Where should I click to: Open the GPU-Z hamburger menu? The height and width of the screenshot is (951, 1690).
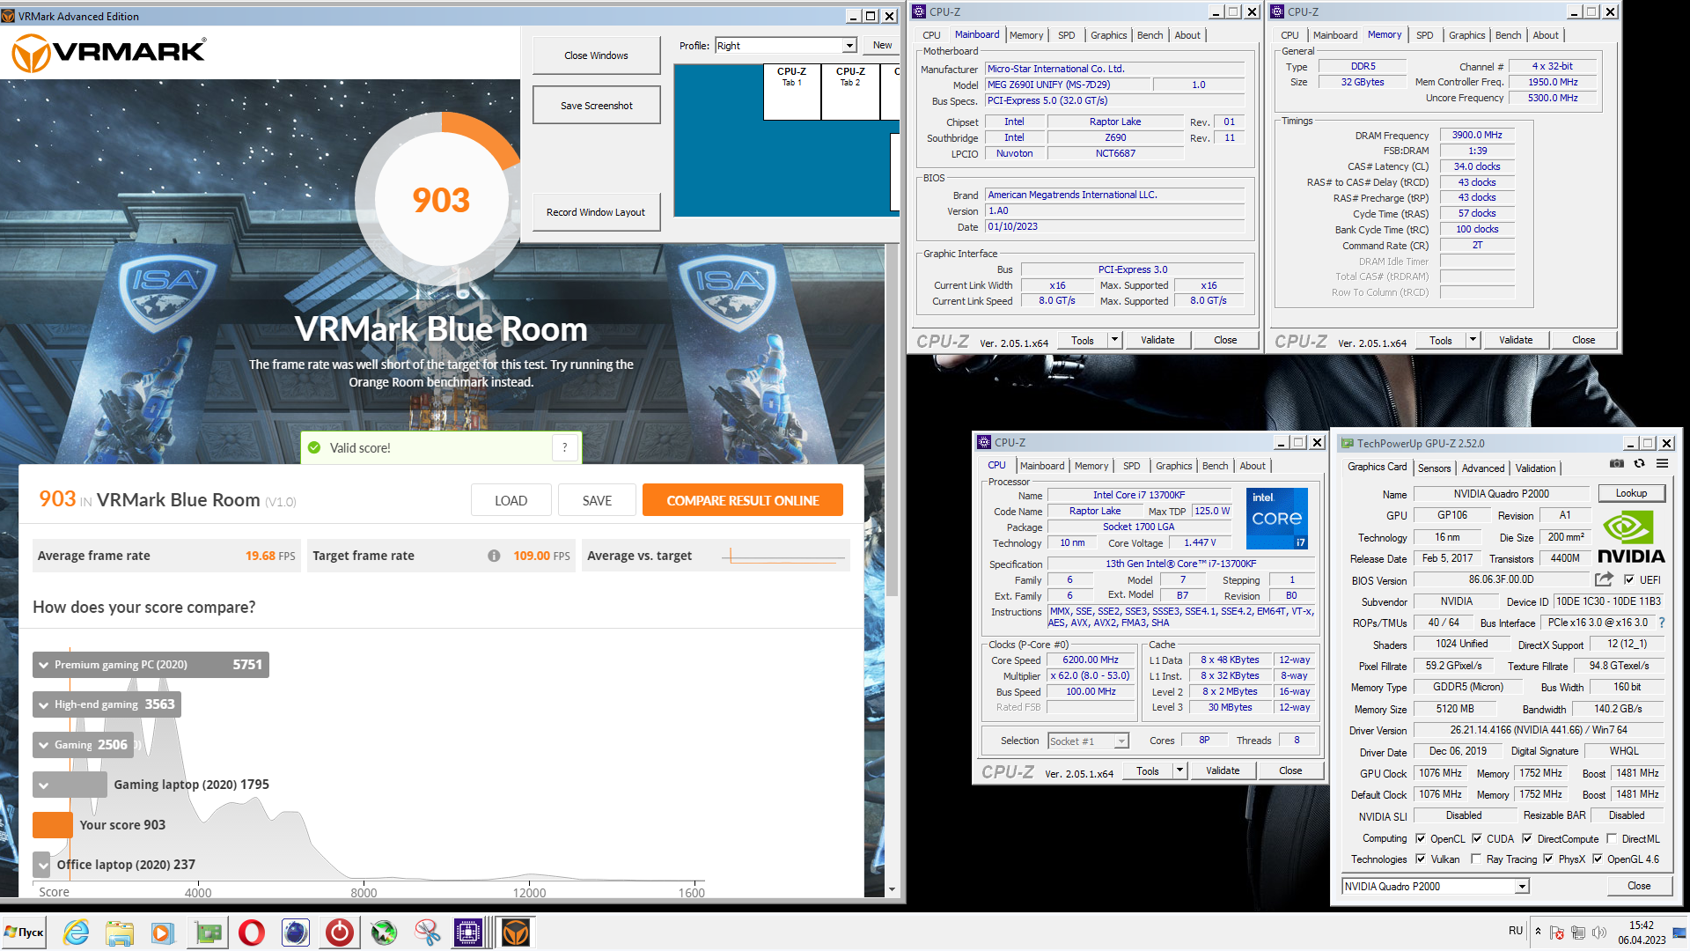point(1662,463)
